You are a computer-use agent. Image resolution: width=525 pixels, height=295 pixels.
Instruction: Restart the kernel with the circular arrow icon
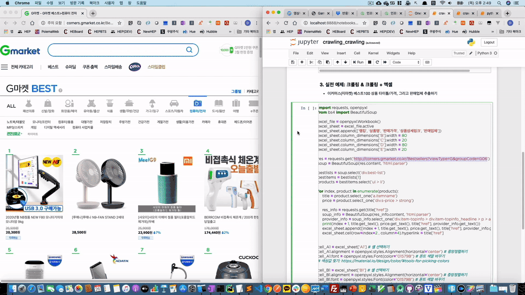(x=377, y=62)
